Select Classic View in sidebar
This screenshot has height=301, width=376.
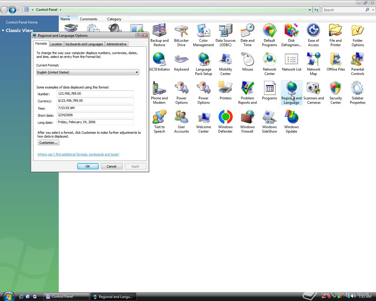19,30
